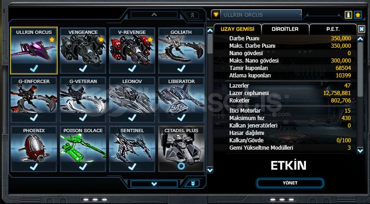370x204 pixels.
Task: Open the P.E.T. tab
Action: point(333,29)
